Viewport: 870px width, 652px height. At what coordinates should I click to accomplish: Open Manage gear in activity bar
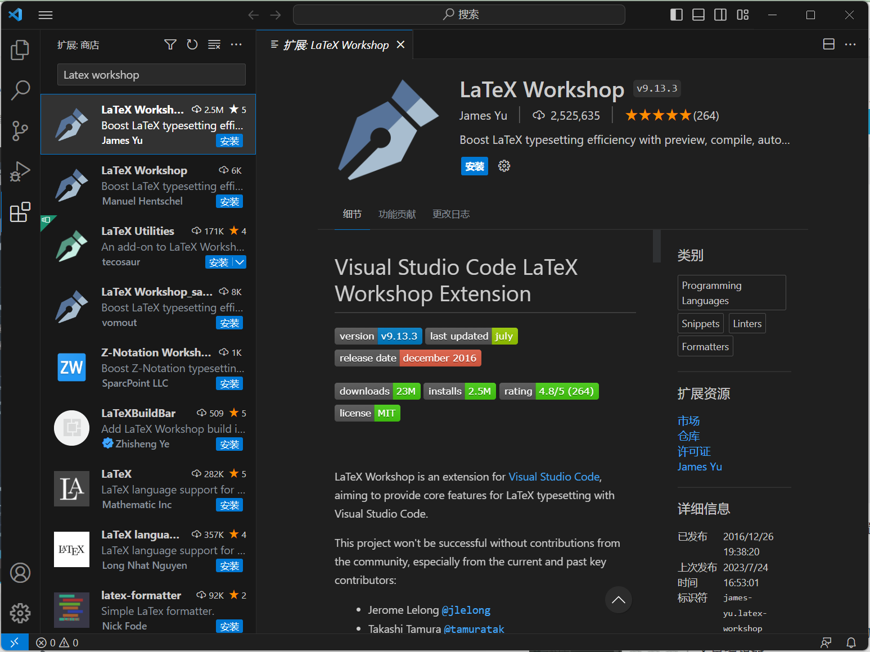tap(20, 613)
